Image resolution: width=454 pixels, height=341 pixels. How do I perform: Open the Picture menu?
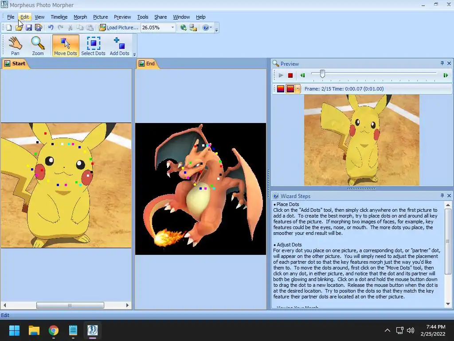[x=101, y=17]
